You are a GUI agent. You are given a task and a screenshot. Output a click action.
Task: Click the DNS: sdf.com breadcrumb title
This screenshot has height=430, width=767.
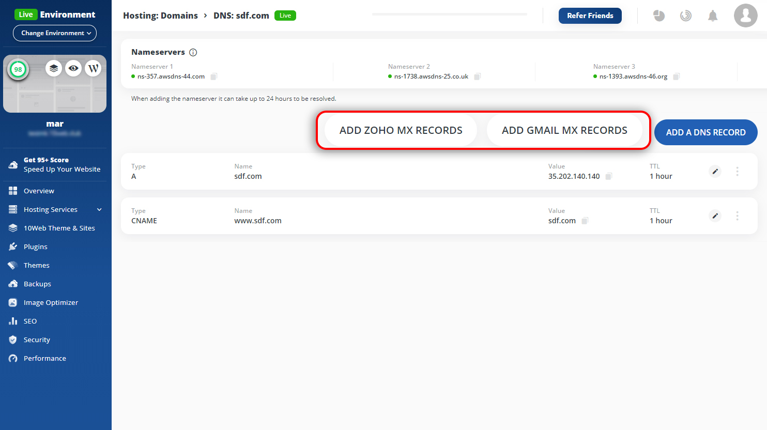click(241, 16)
